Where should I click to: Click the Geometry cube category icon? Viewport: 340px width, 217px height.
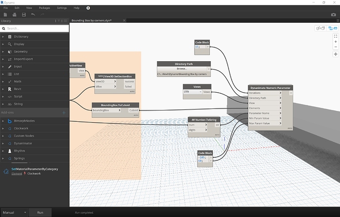pyautogui.click(x=9, y=52)
